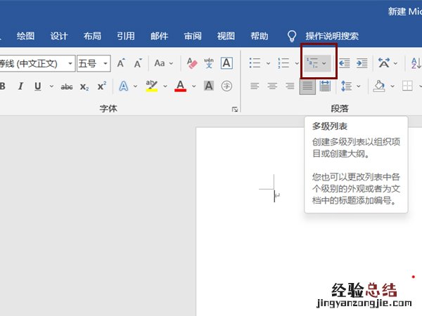Switch to the 引用 ribbon tab
This screenshot has height=316, width=422.
point(126,36)
